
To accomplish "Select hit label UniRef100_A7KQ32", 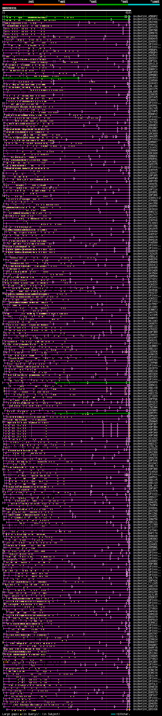I will coord(145,329).
